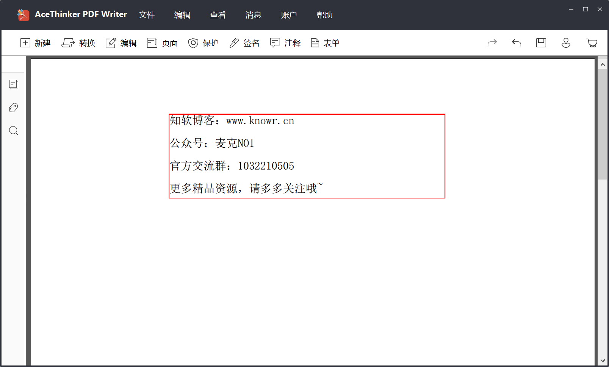The height and width of the screenshot is (367, 609).
Task: Close the AceThinker PDF Writer window
Action: (x=600, y=9)
